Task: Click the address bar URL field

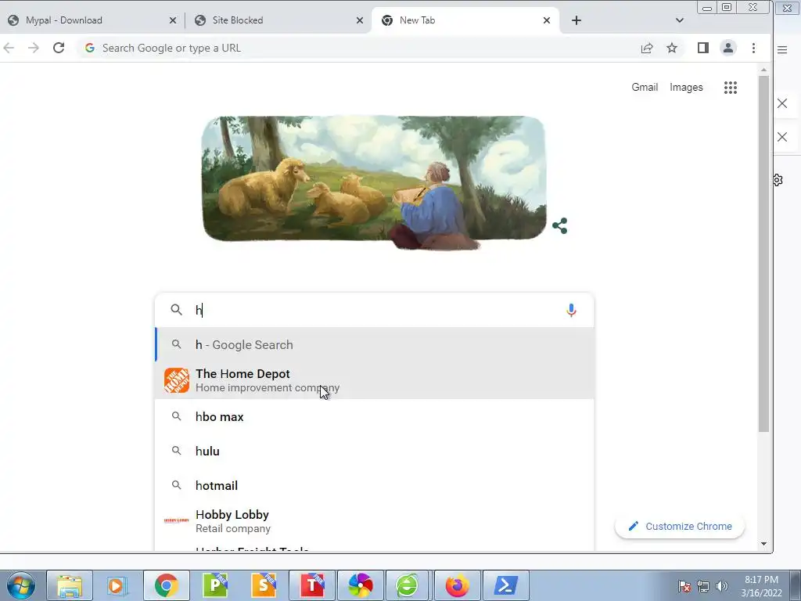Action: click(357, 48)
